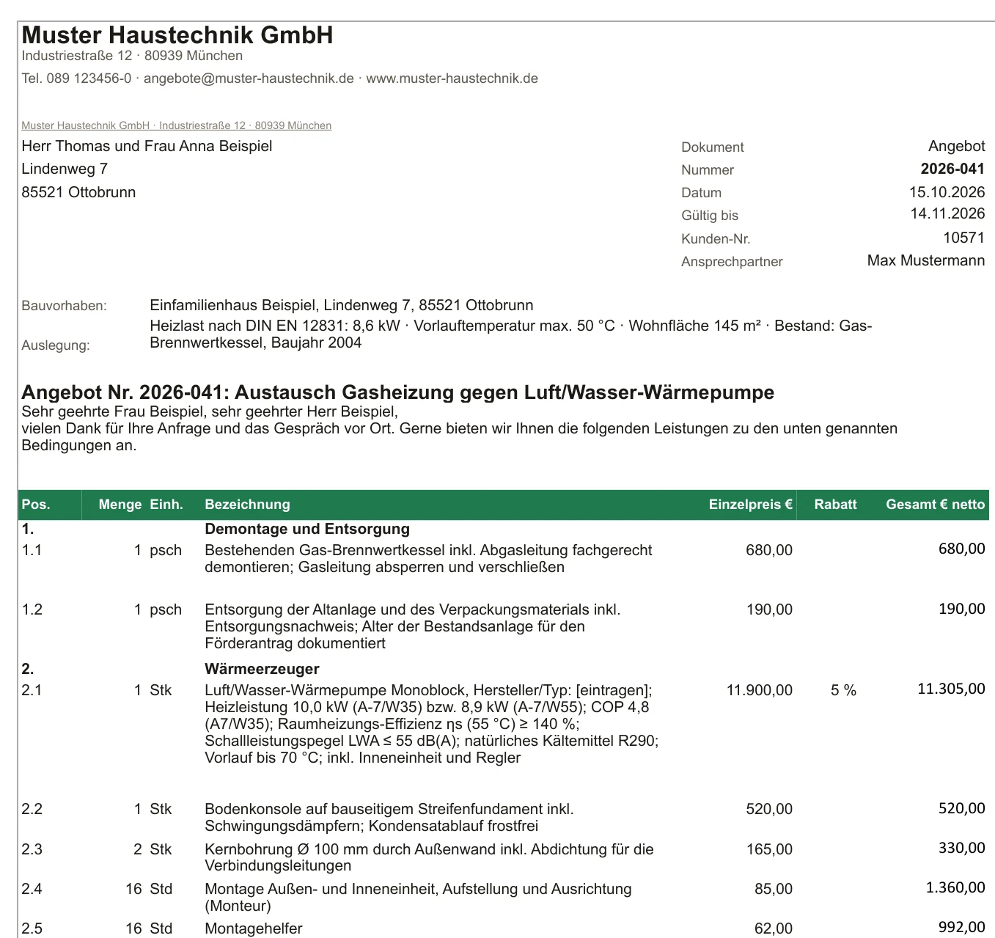This screenshot has height=938, width=995.
Task: Select the "Einfamilienhaus Beispiel" project description line
Action: point(342,305)
